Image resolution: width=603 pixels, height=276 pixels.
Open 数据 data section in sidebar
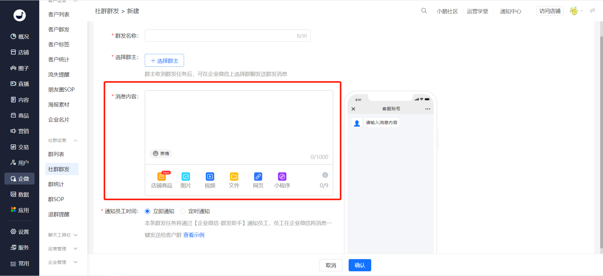pos(19,195)
